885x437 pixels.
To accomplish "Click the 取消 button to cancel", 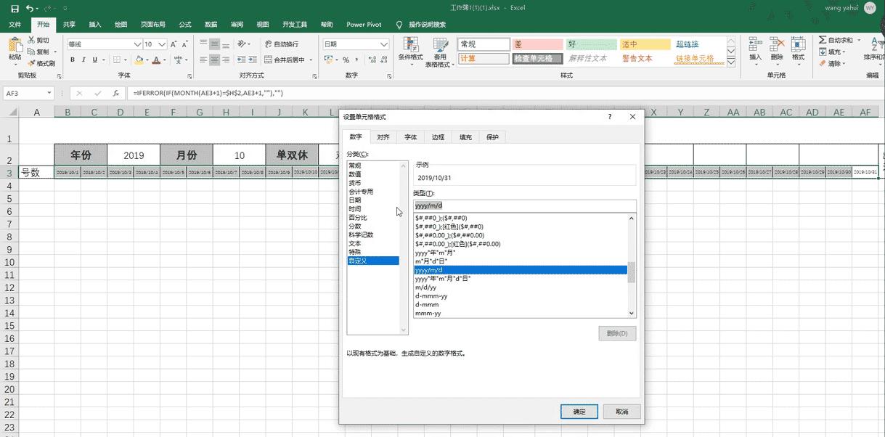I will tap(621, 412).
